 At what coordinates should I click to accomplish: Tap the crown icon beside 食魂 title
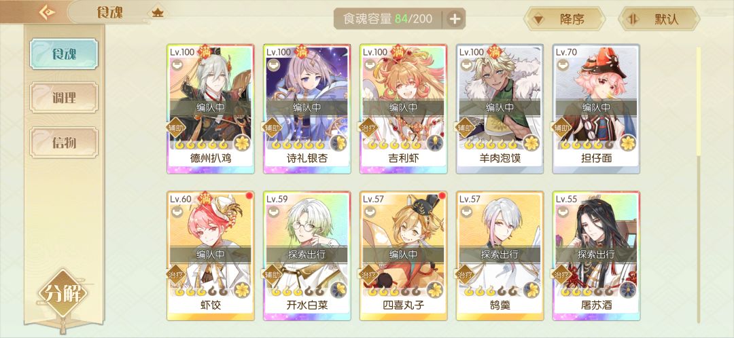pos(158,13)
